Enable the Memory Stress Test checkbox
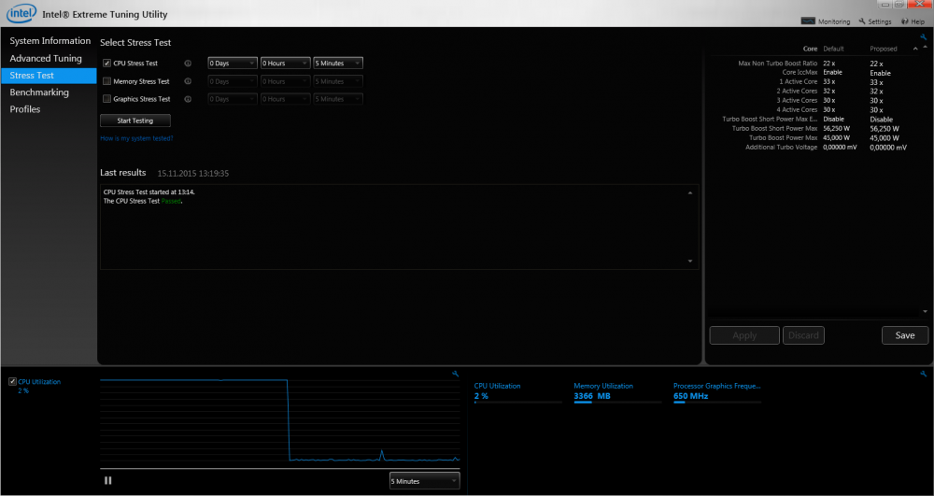The height and width of the screenshot is (496, 934). coord(107,81)
